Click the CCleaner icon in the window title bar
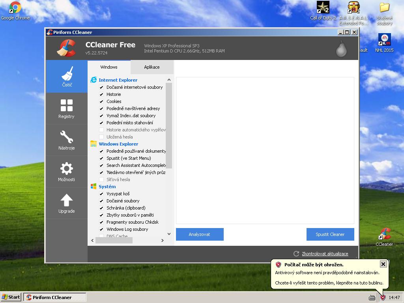404x303 pixels. click(49, 32)
